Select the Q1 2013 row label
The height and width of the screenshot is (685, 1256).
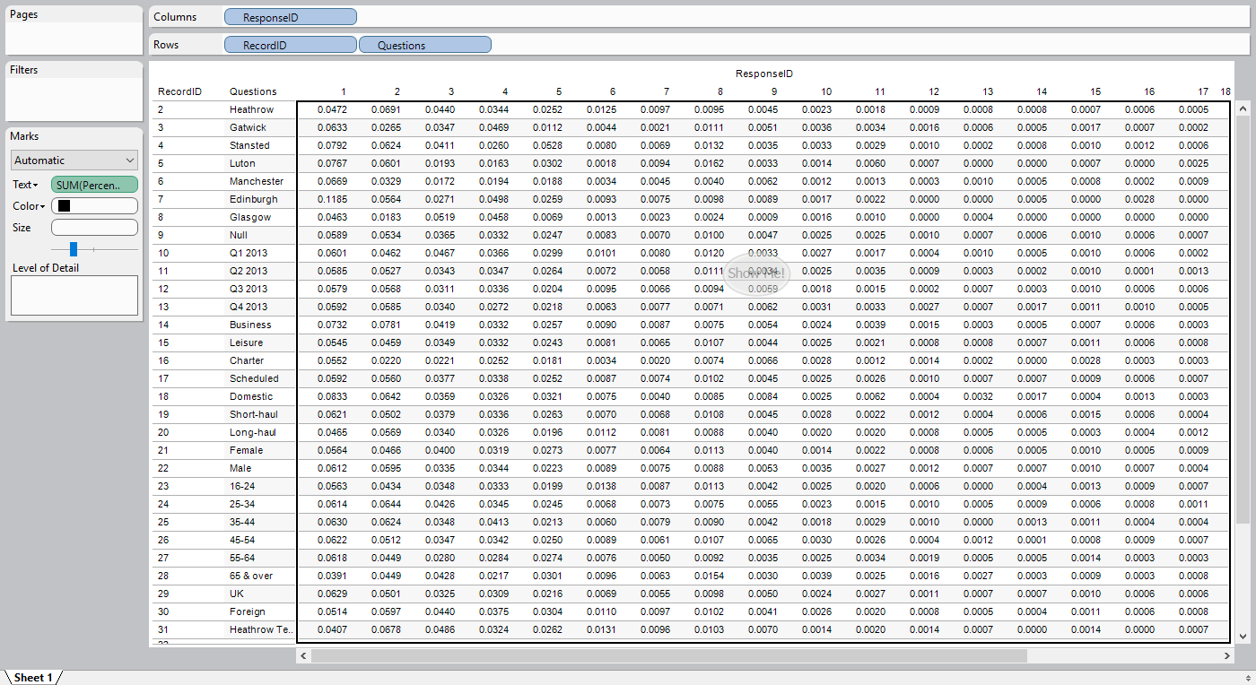[x=249, y=253]
